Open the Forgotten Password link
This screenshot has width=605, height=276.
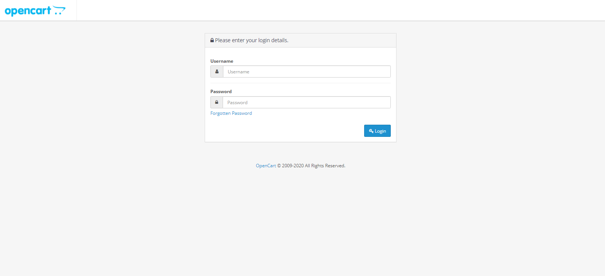pos(231,113)
